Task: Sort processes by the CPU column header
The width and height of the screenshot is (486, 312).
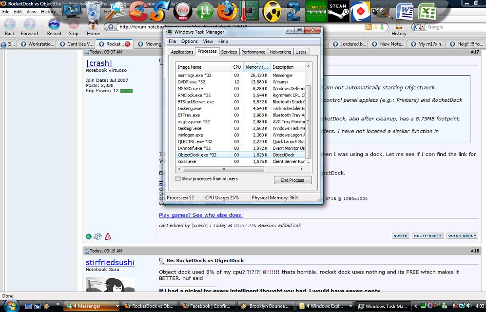Action: pos(237,67)
